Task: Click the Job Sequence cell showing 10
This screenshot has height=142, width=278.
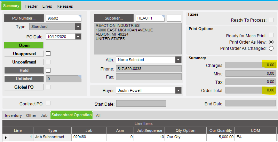Action: 149,137
